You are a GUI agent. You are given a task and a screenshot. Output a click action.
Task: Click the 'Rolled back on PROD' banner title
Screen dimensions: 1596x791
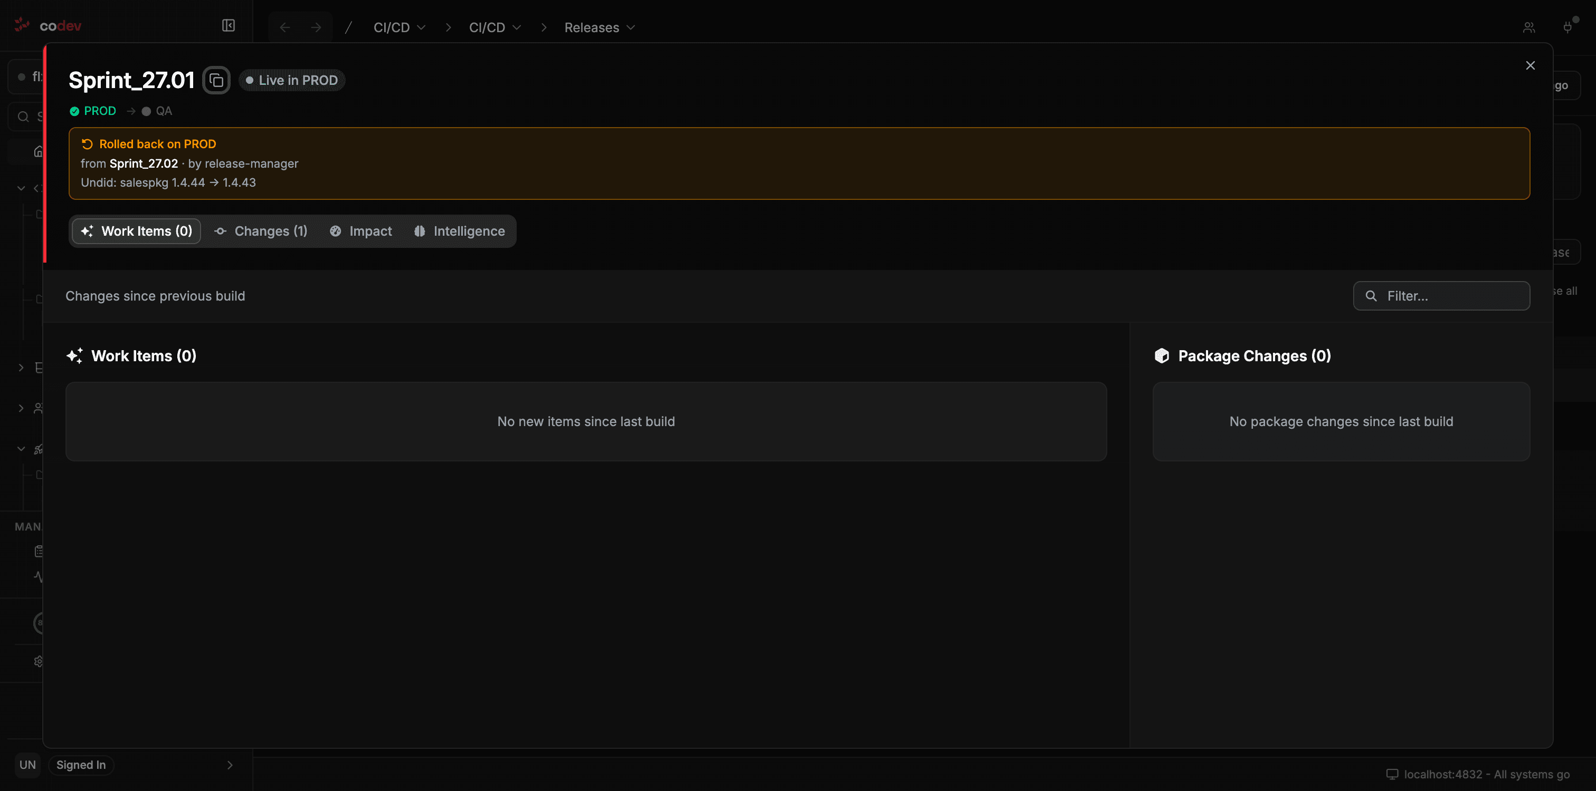click(158, 144)
